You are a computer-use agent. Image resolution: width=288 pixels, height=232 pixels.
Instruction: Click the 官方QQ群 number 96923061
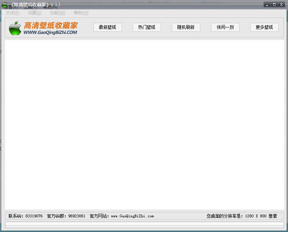click(x=76, y=216)
